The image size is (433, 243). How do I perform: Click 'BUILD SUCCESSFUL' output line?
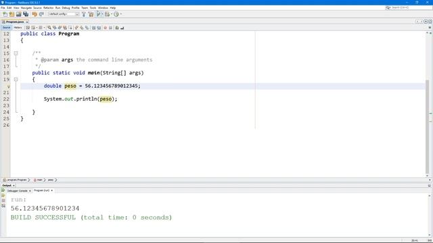(x=91, y=217)
